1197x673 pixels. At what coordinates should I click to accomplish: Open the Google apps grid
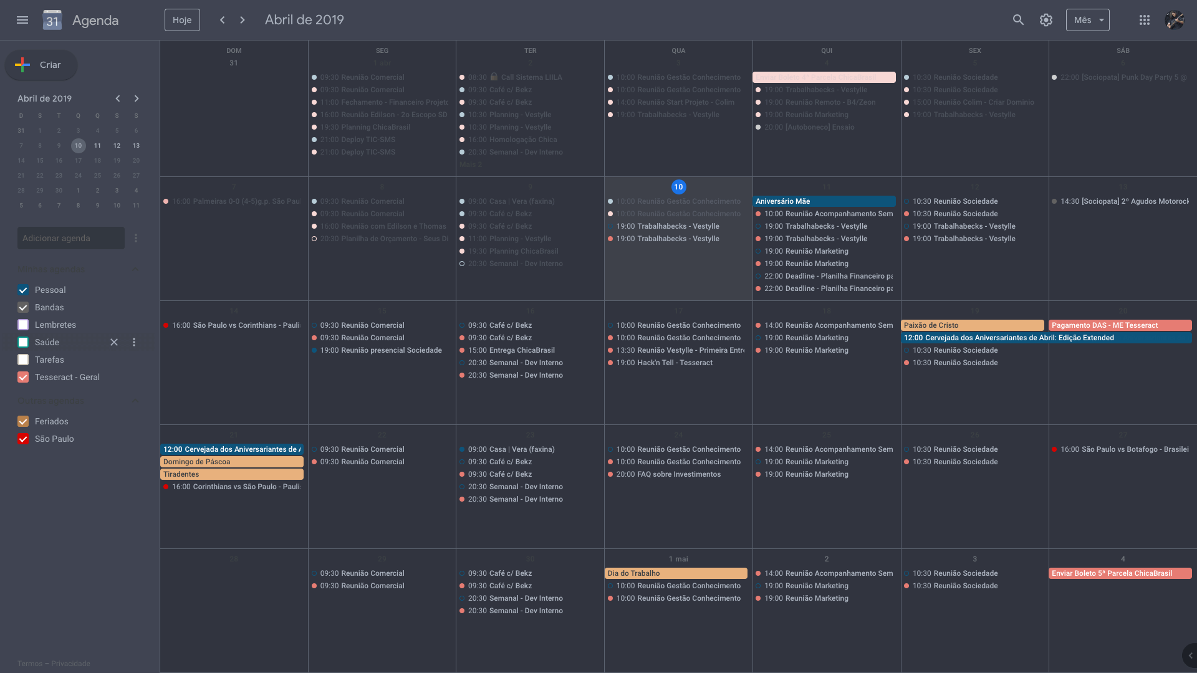click(1145, 20)
